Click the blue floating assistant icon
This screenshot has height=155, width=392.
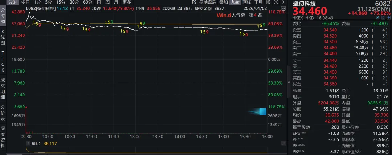pos(262,111)
